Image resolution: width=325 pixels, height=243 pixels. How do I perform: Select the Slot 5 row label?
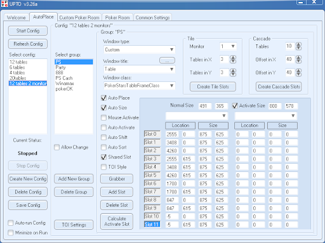pos(152,175)
